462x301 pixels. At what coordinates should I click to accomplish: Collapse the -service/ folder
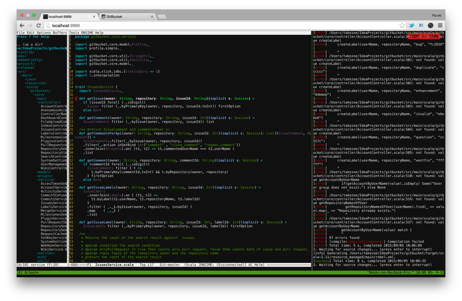pyautogui.click(x=46, y=179)
